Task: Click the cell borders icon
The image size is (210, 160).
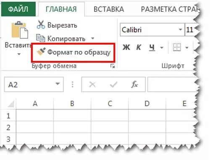Action: coord(177,47)
